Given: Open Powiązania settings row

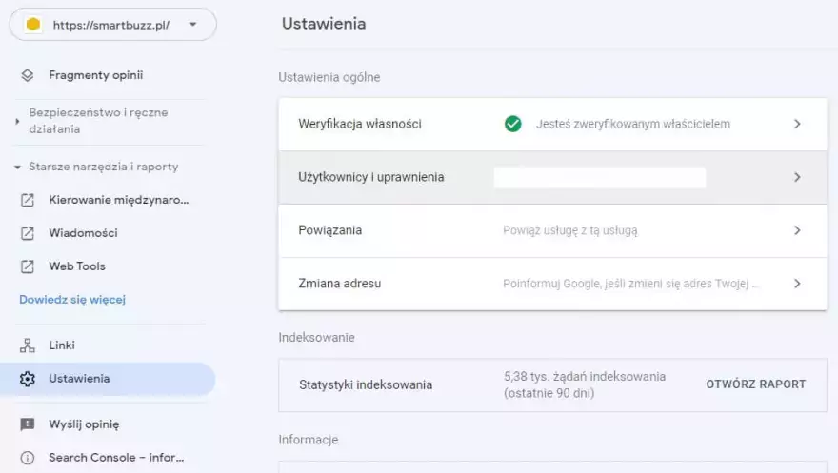Looking at the screenshot, I should (x=552, y=230).
